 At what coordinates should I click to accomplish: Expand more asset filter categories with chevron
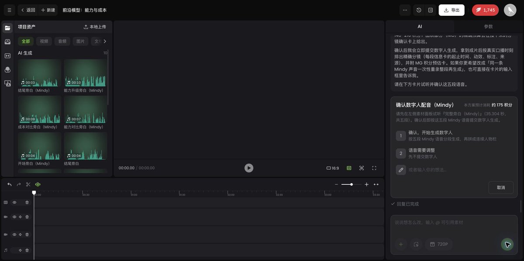105,42
